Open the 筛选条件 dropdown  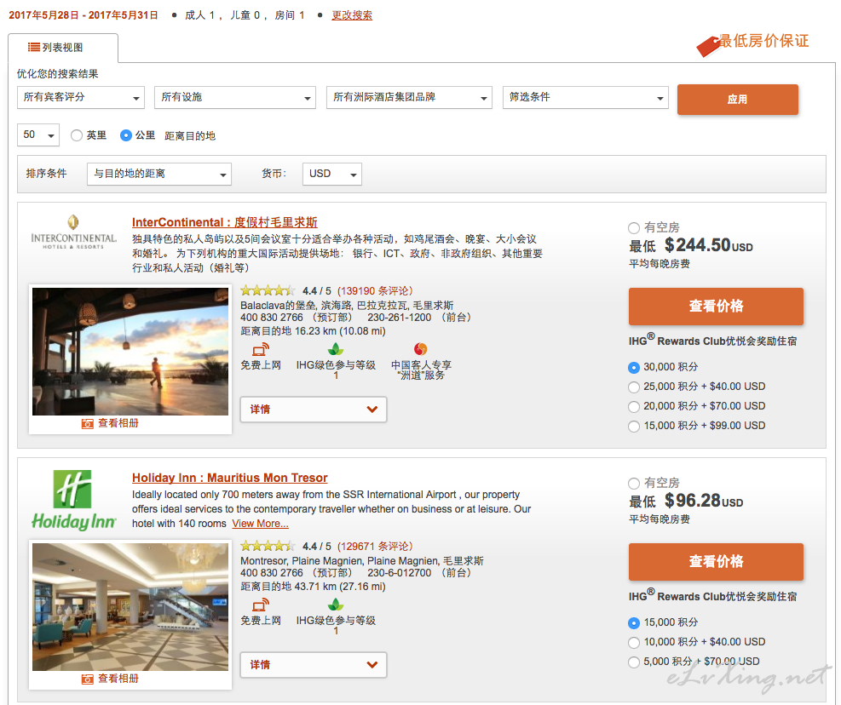pos(585,98)
